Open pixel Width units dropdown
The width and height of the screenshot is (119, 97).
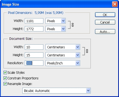(x=56, y=21)
